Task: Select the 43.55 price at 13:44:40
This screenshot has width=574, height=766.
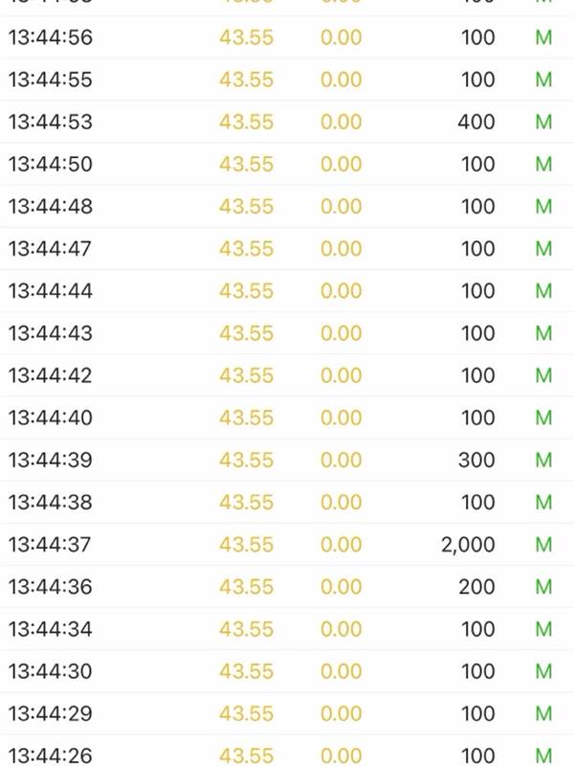Action: [x=246, y=417]
